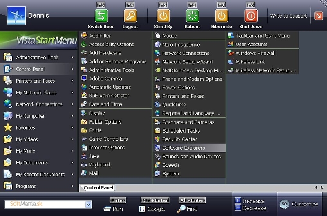Click inside the command input field
The width and height of the screenshot is (327, 216).
pyautogui.click(x=45, y=205)
